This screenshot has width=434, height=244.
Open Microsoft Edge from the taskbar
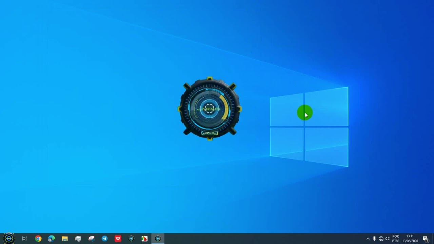(x=52, y=239)
